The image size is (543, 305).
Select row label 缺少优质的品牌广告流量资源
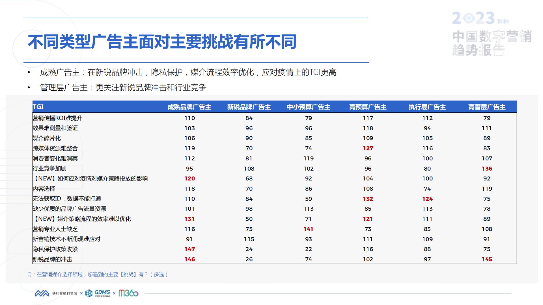(x=69, y=209)
